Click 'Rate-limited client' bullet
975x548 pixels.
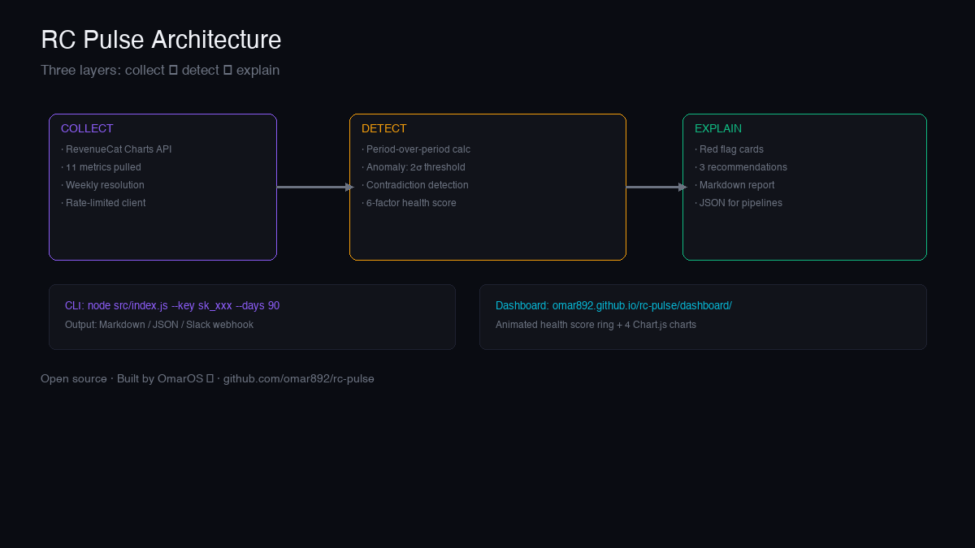pyautogui.click(x=103, y=203)
